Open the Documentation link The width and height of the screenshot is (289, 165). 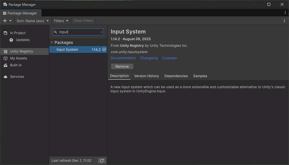coord(123,58)
